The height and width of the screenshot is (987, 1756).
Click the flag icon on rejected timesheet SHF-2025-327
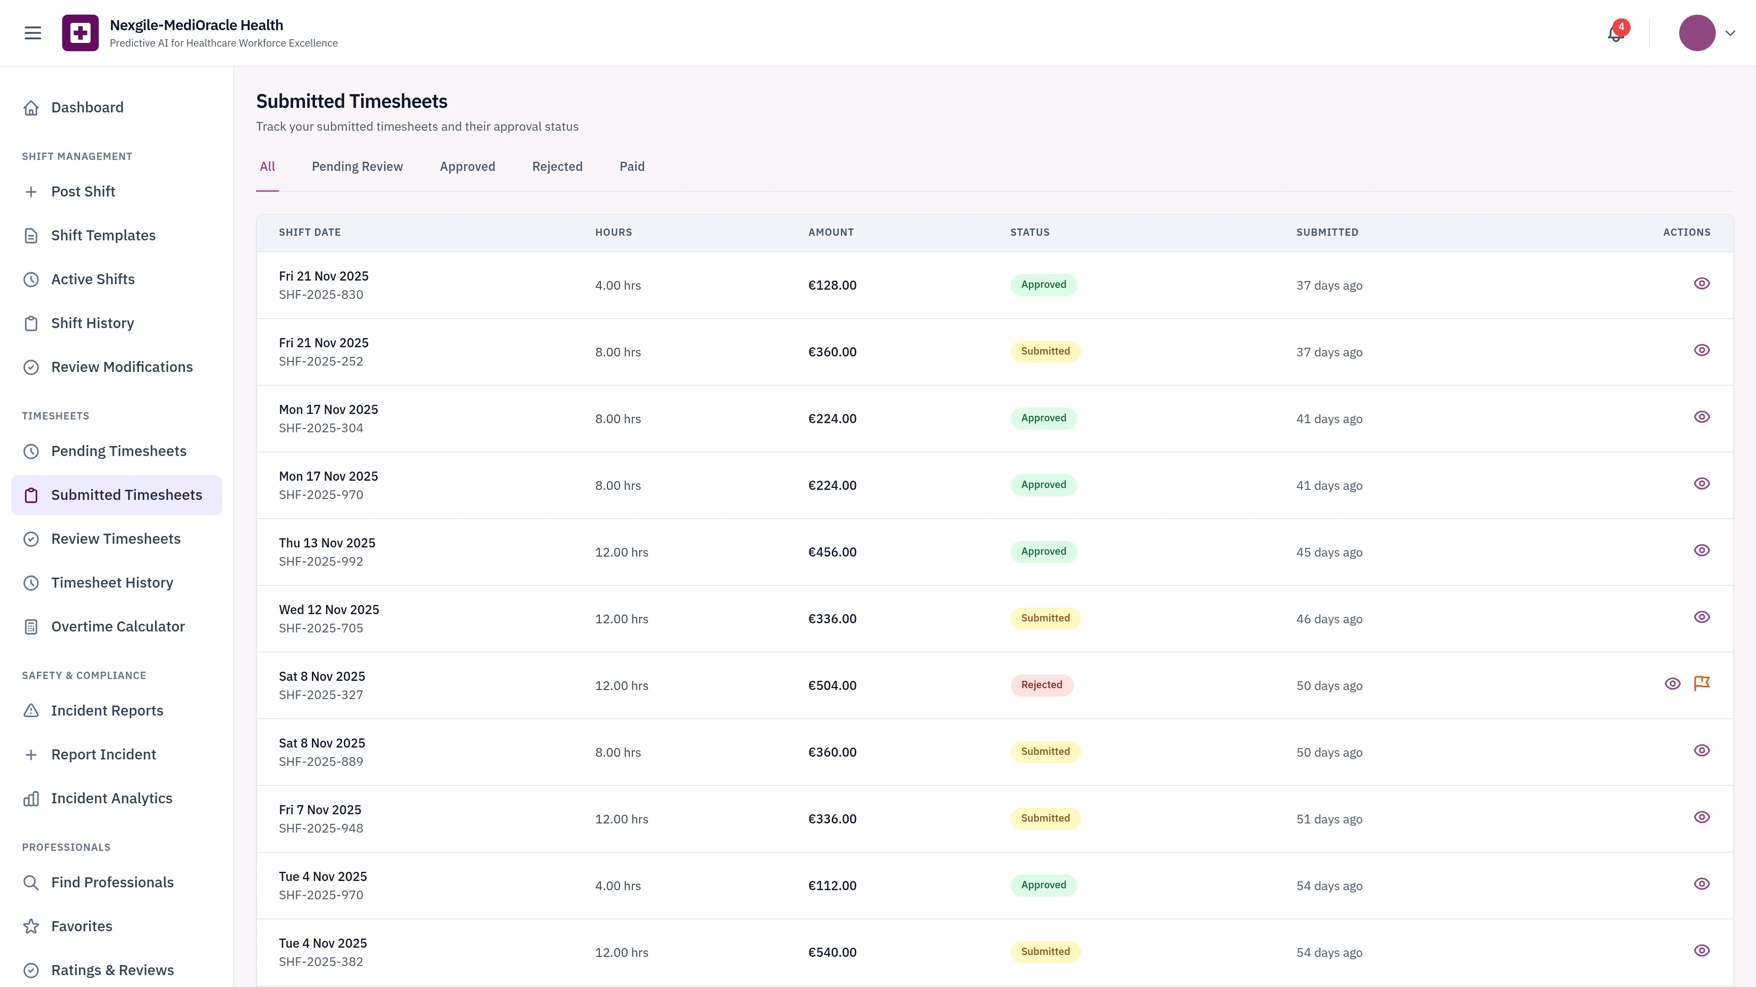coord(1702,683)
